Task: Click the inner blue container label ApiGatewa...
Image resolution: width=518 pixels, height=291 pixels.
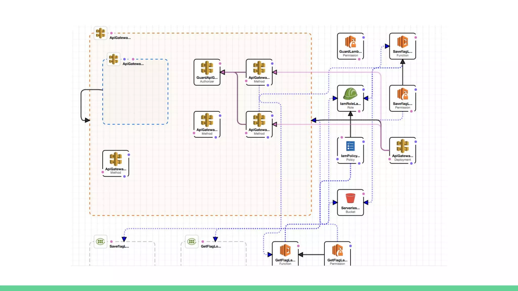Action: 133,64
